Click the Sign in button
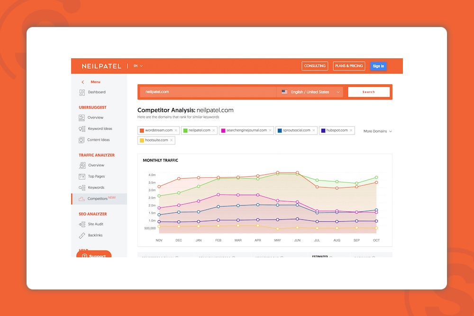Image resolution: width=474 pixels, height=316 pixels. [378, 66]
